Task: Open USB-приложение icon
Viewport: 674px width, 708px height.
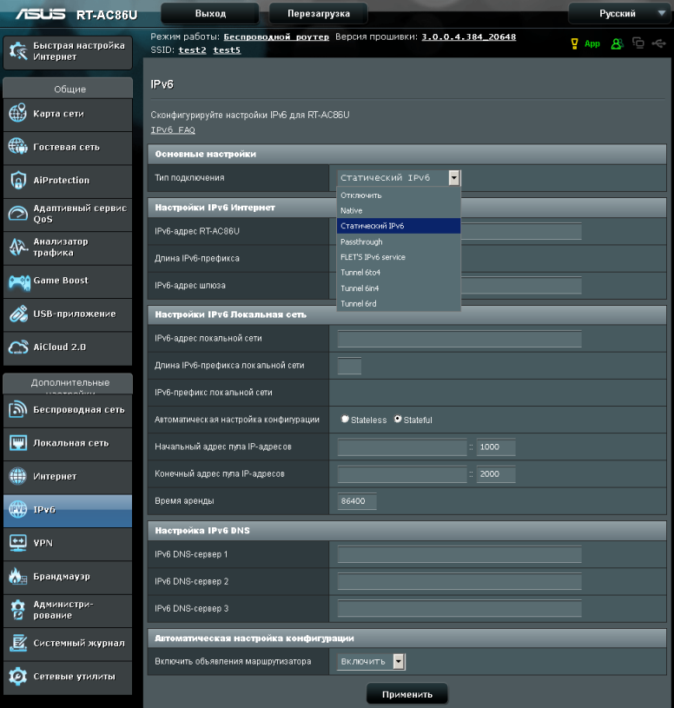Action: (18, 314)
